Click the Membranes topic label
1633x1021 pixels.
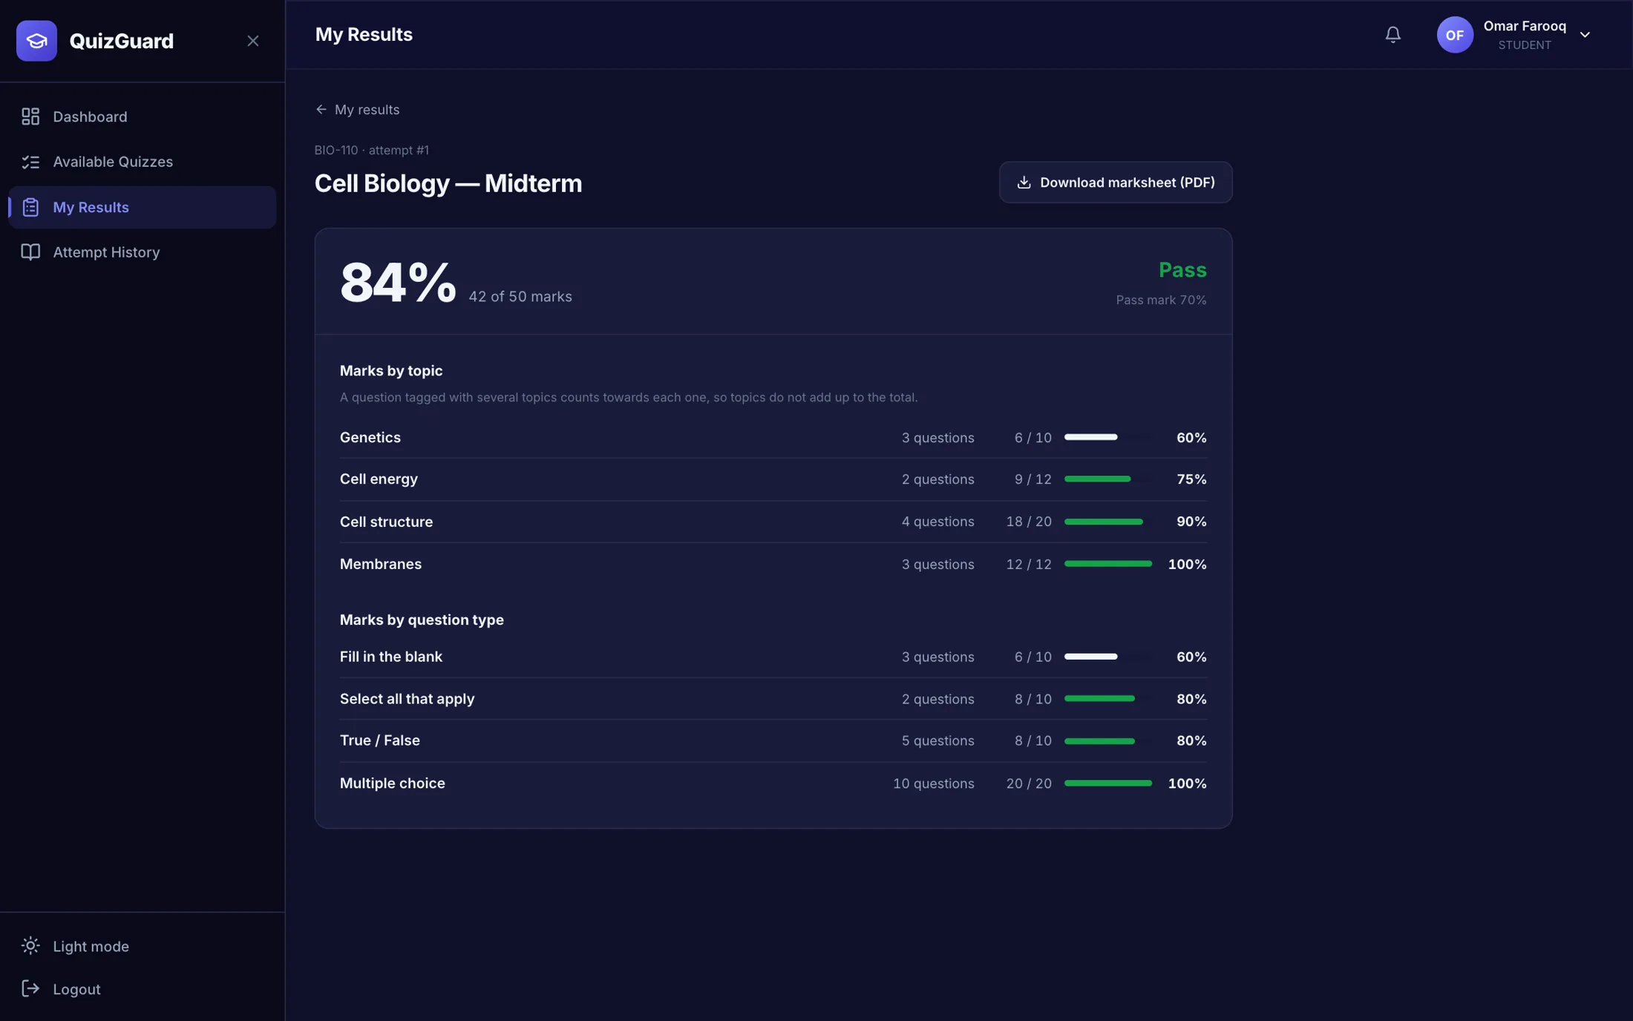pos(381,565)
